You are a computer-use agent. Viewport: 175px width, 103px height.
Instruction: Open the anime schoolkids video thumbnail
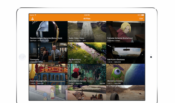pos(48,93)
